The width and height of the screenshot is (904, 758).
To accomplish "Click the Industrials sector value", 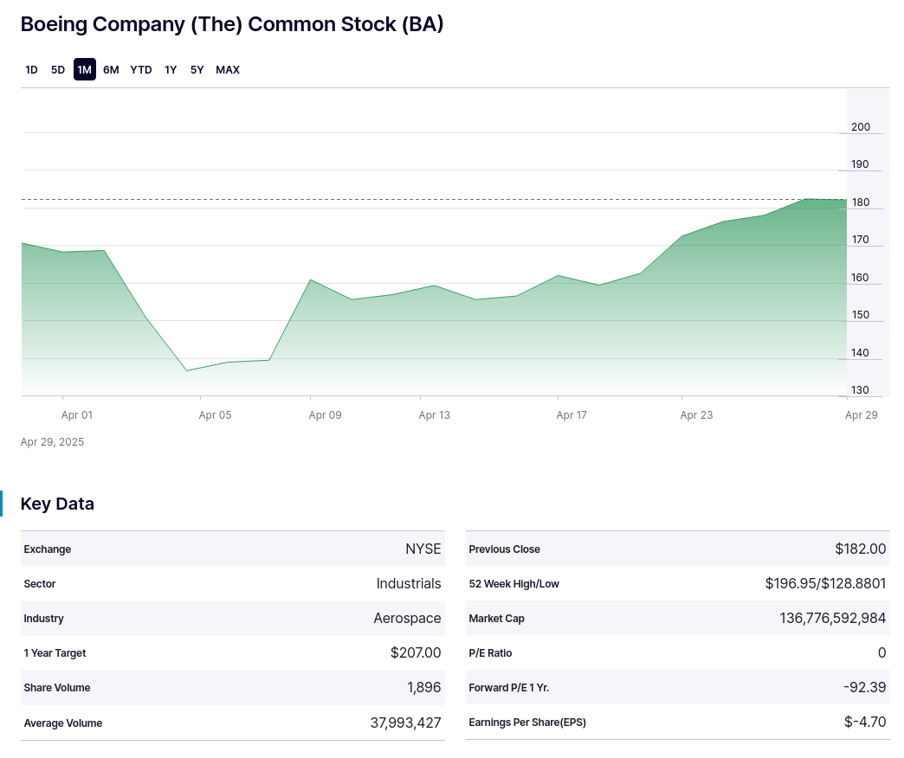I will [x=409, y=583].
